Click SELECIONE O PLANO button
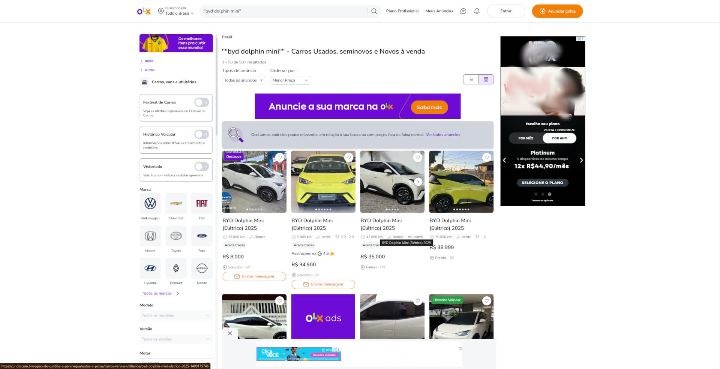Screen dimensions: 720x369 pyautogui.click(x=542, y=183)
